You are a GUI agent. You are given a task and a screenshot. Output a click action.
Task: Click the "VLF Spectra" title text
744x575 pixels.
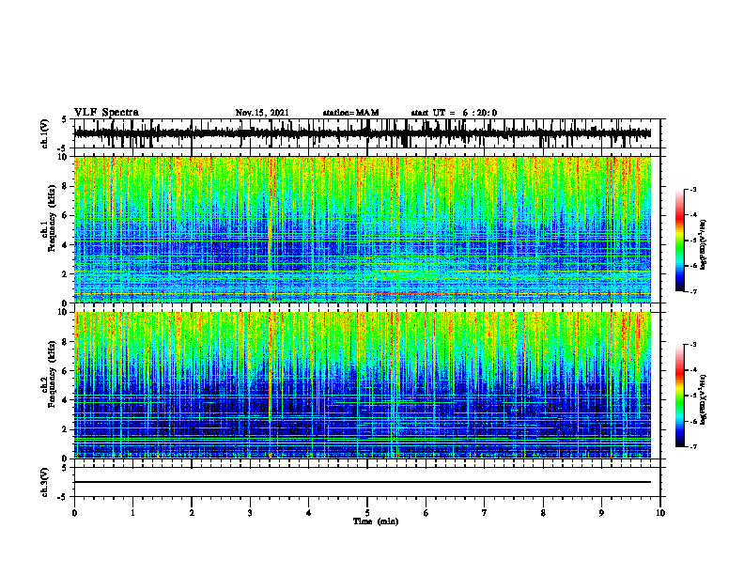[x=106, y=113]
